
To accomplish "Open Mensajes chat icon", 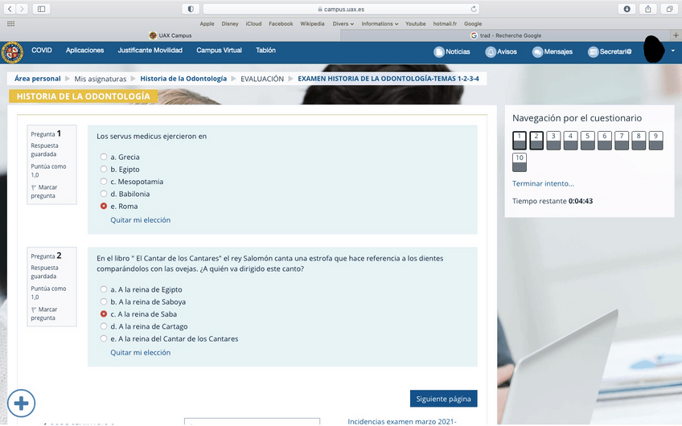I will point(537,52).
